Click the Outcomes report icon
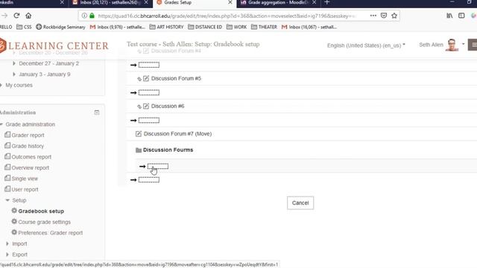Viewport: 477px width, 268px height. [x=7, y=156]
